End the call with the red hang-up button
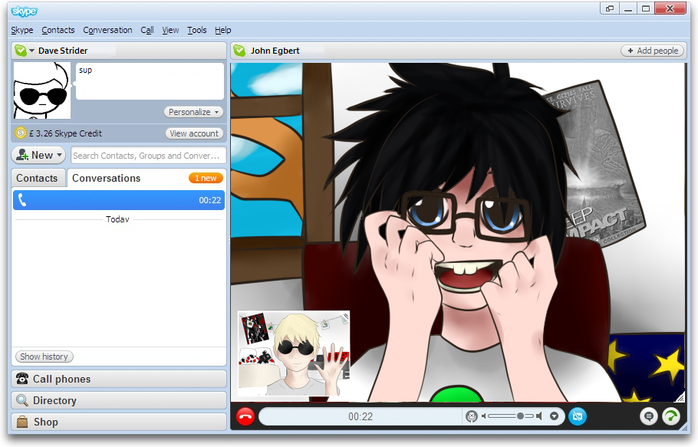 pyautogui.click(x=245, y=416)
